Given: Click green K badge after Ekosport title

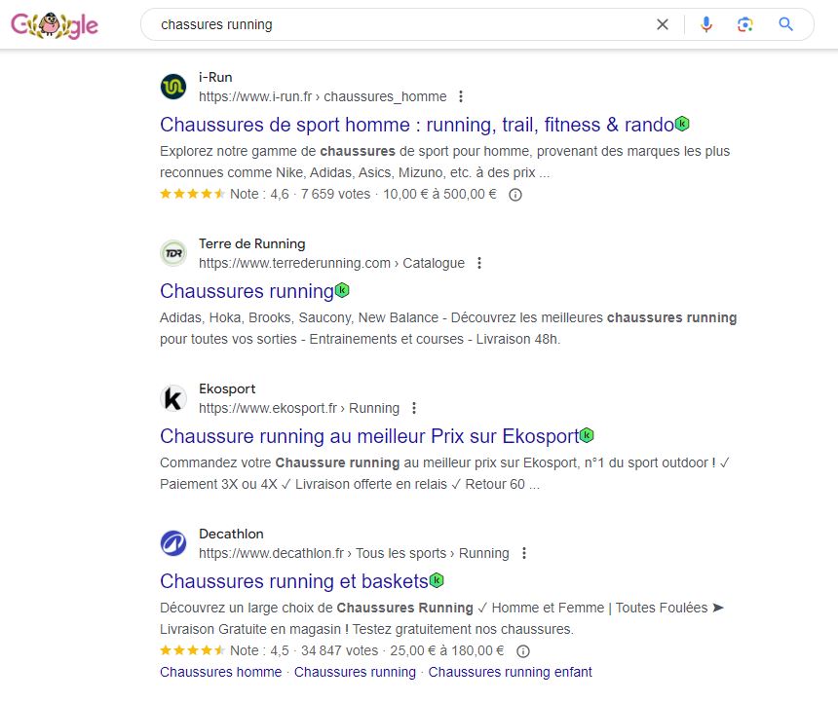Looking at the screenshot, I should click(x=587, y=435).
